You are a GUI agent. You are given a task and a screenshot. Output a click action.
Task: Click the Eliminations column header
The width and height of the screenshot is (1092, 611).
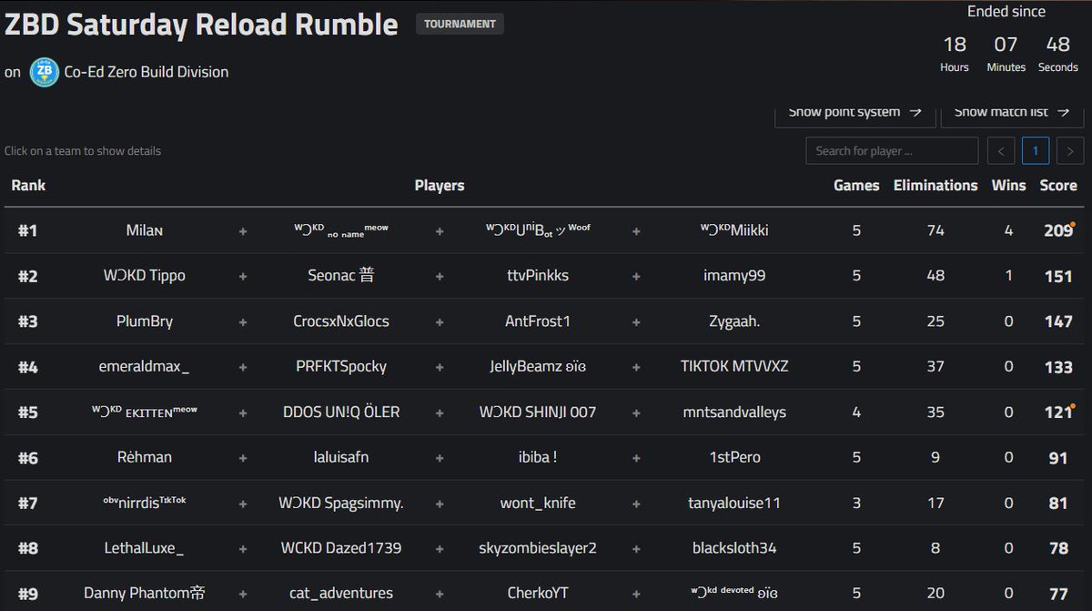(935, 186)
